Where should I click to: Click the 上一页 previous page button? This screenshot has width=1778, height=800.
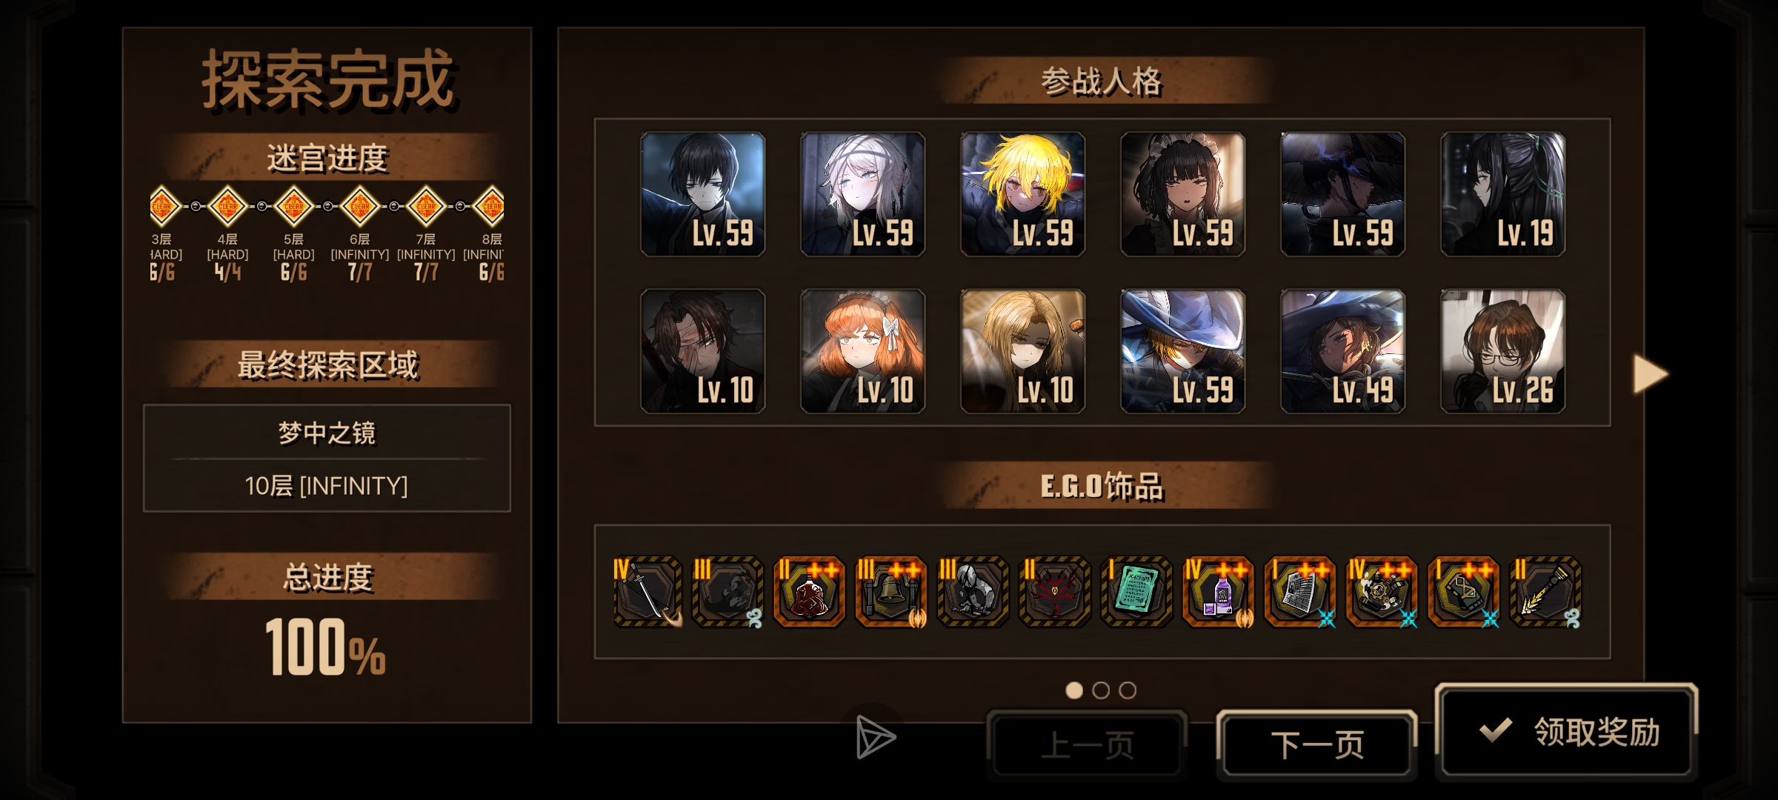click(1087, 744)
